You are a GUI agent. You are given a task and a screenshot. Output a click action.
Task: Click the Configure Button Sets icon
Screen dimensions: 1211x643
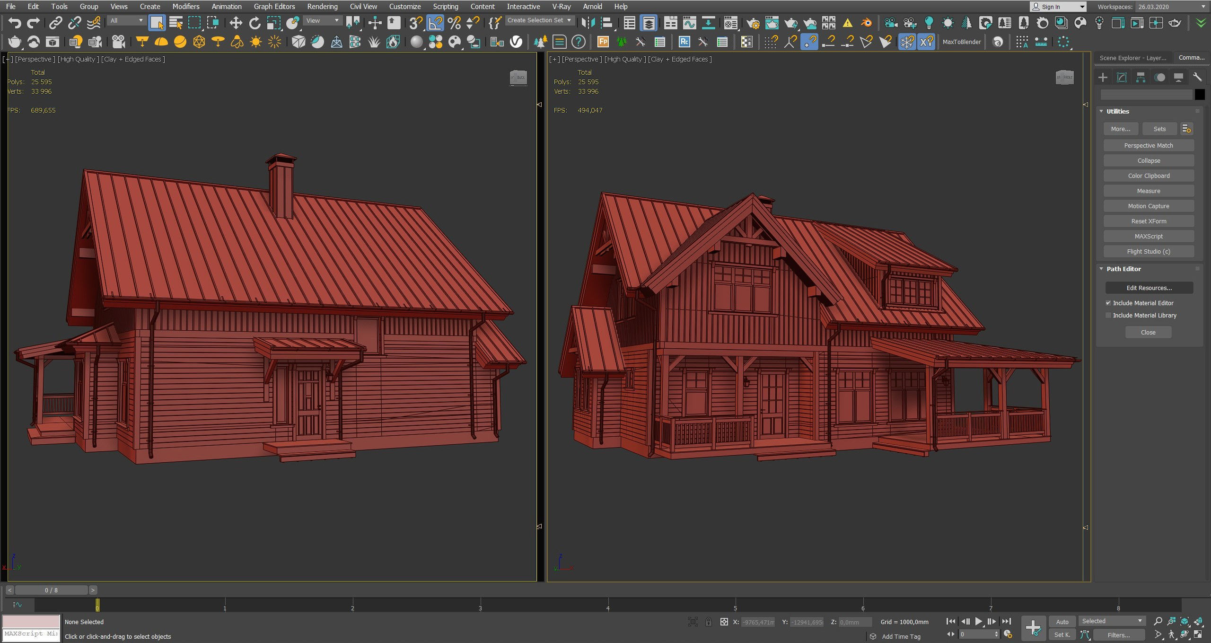pyautogui.click(x=1186, y=129)
